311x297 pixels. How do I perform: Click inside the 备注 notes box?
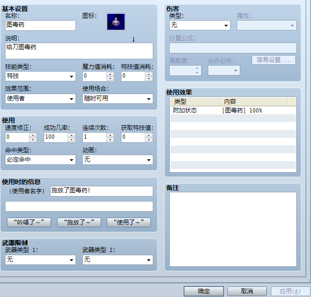[233, 229]
